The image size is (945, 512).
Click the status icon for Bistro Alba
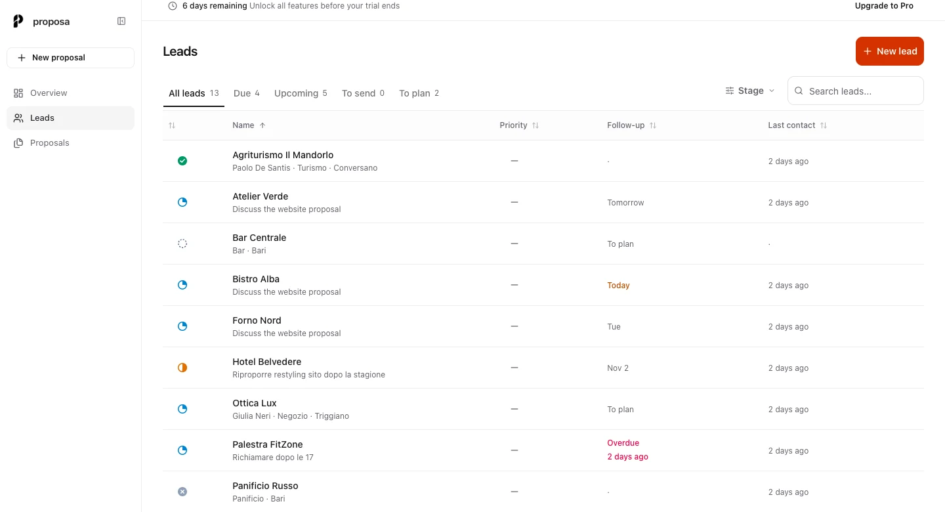pyautogui.click(x=182, y=285)
